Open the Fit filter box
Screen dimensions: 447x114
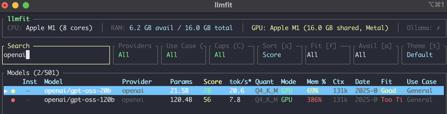(x=328, y=55)
